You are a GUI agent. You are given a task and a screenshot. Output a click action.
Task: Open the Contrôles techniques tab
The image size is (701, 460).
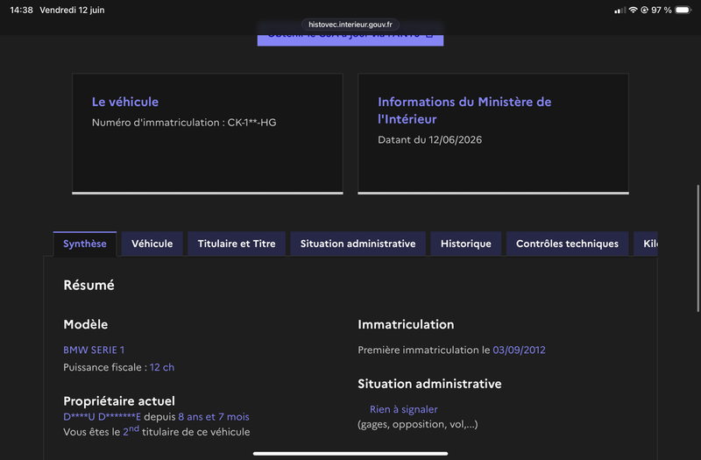[x=567, y=244]
